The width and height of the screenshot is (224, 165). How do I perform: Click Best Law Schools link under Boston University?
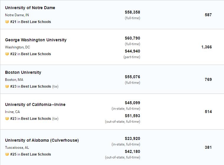[x=36, y=86]
